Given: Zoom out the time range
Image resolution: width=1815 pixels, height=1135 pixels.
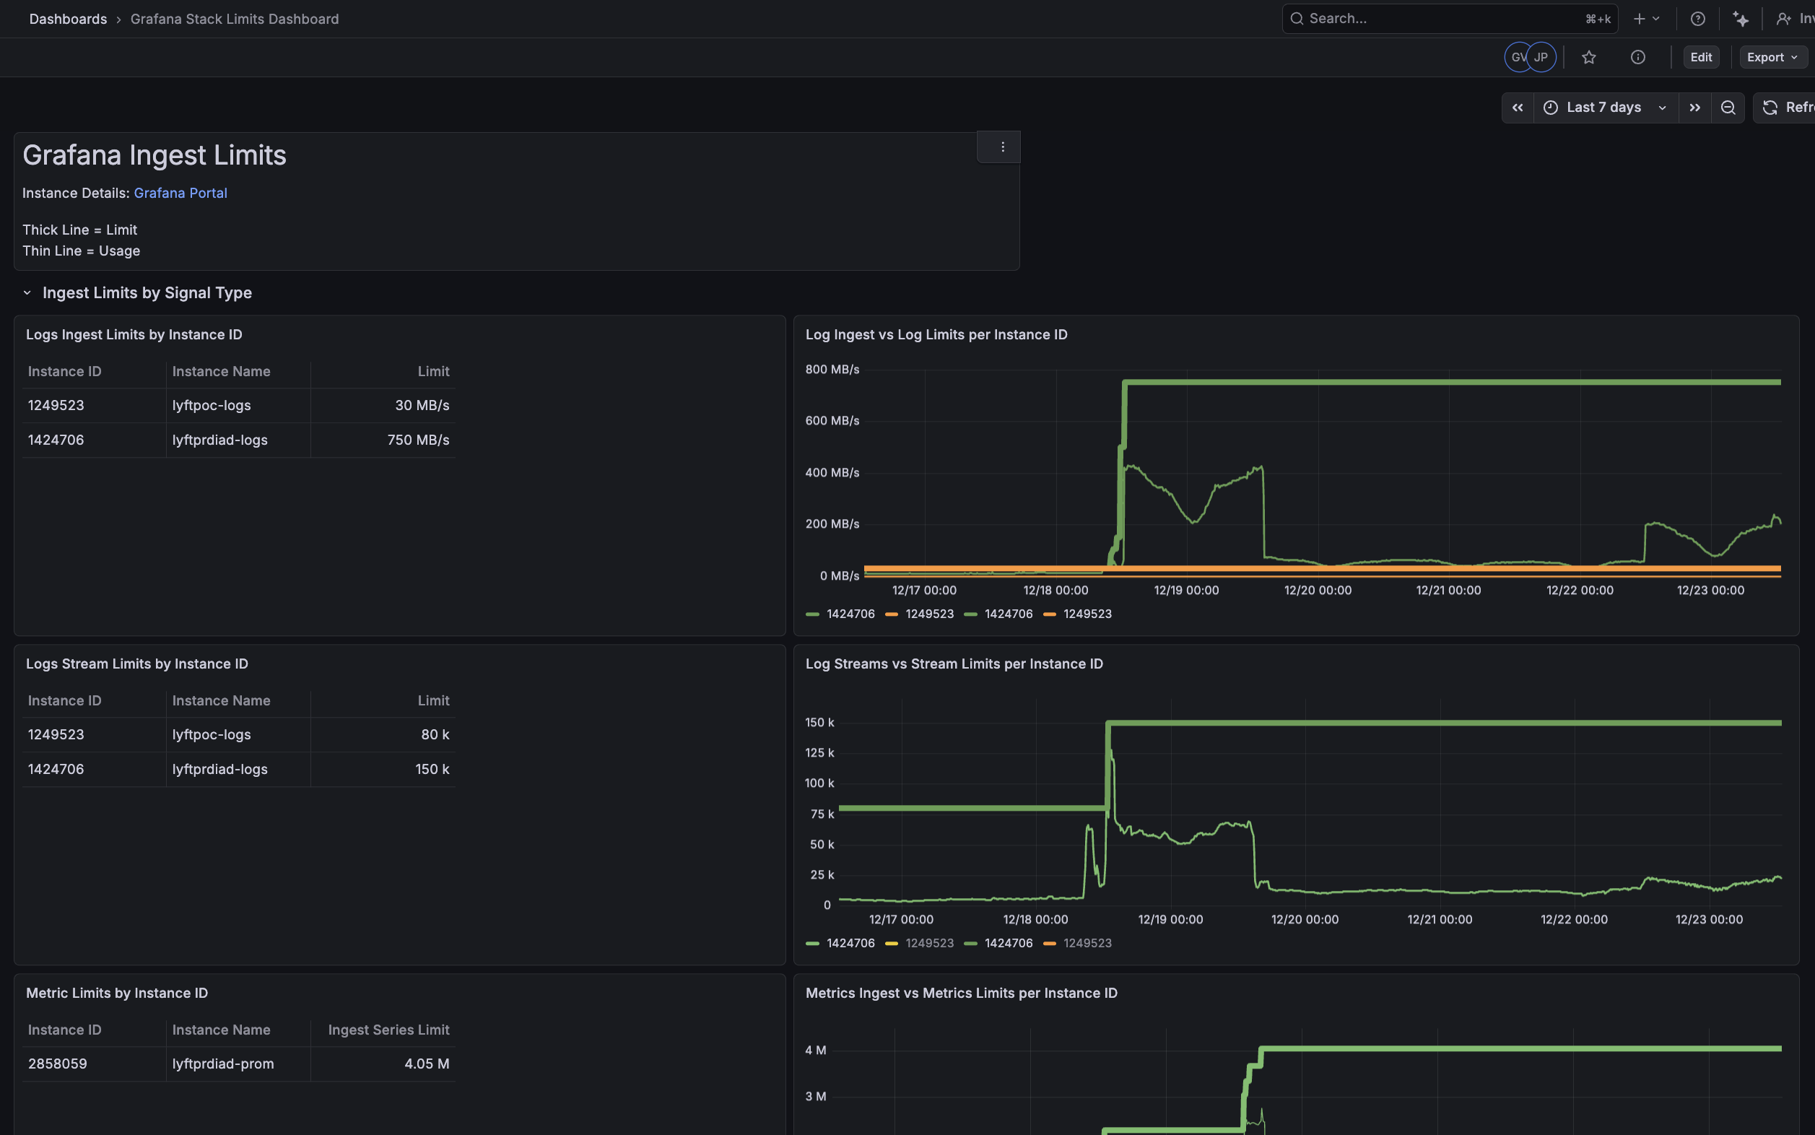Looking at the screenshot, I should pyautogui.click(x=1727, y=108).
